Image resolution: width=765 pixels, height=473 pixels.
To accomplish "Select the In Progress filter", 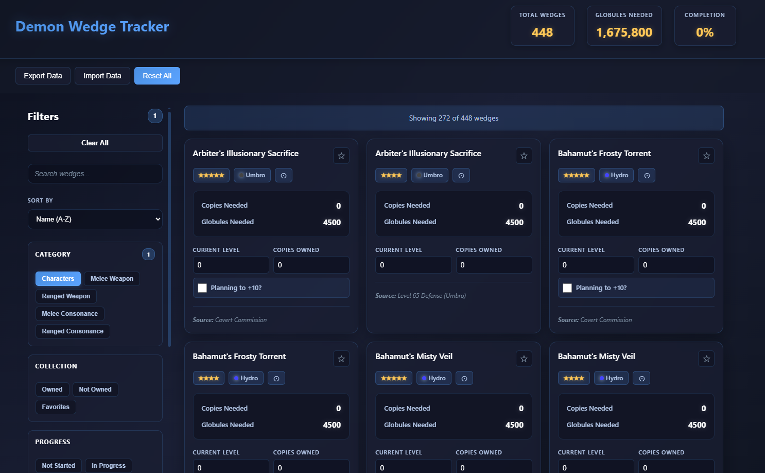I will click(109, 466).
